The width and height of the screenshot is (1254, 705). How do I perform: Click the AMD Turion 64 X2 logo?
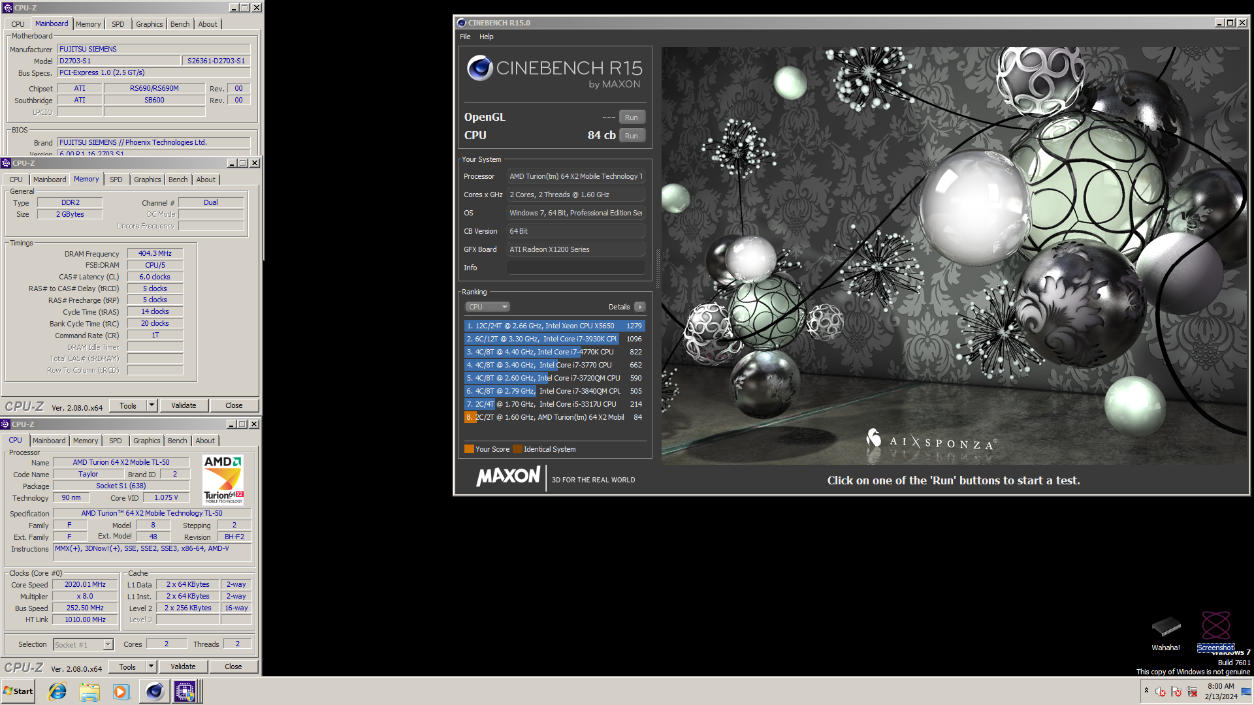click(223, 480)
